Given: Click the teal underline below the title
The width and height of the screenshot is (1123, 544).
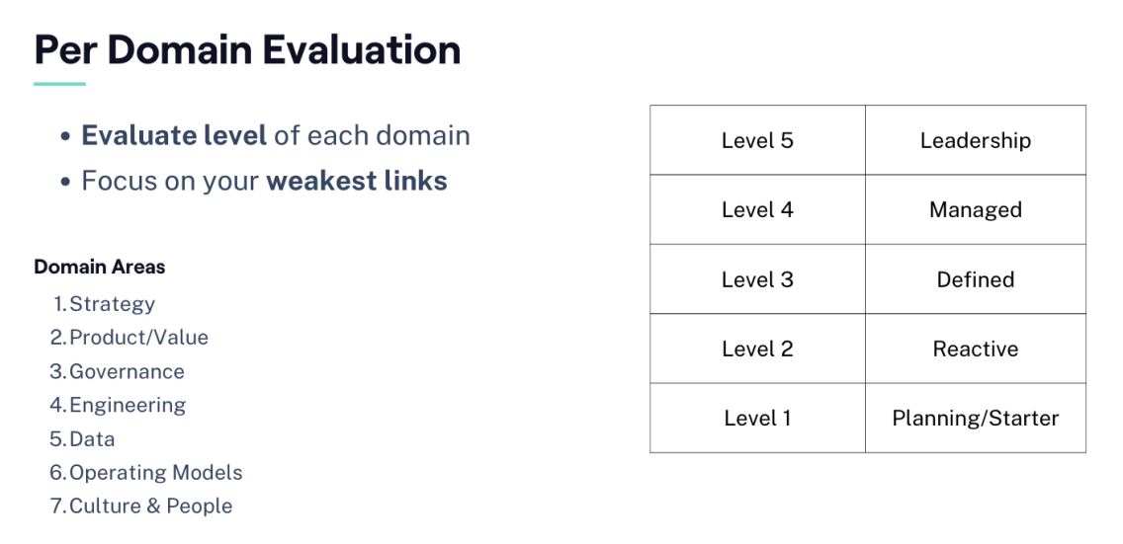Looking at the screenshot, I should (x=59, y=84).
